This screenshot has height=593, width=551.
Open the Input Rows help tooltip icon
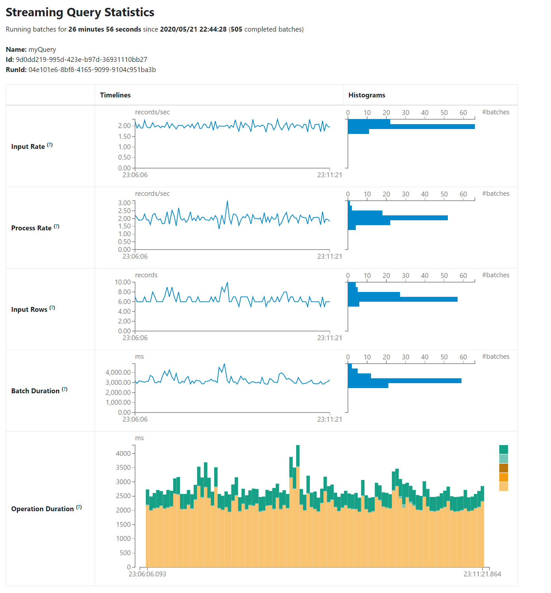52,307
